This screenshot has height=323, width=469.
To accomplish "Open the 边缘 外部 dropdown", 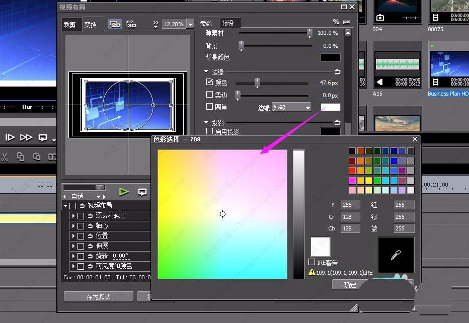I will 291,107.
